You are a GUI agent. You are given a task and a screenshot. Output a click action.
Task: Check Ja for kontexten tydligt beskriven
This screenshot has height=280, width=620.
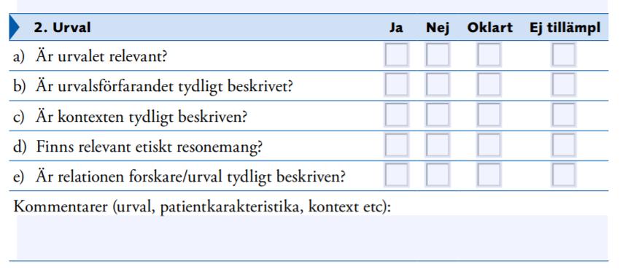tap(396, 115)
